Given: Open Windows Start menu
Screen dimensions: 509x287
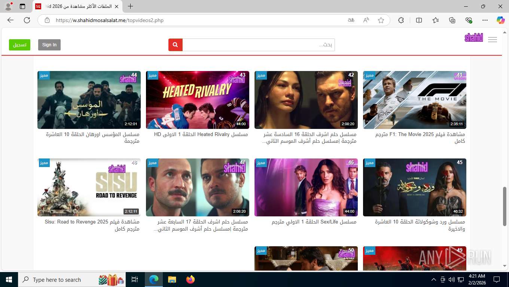Looking at the screenshot, I should pyautogui.click(x=9, y=280).
